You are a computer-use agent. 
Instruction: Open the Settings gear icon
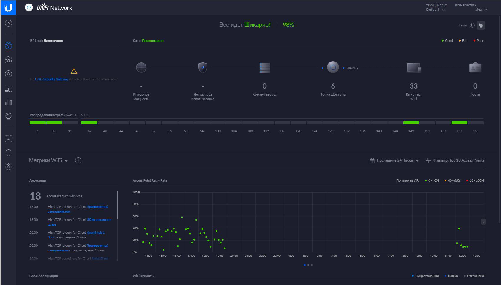[9, 167]
